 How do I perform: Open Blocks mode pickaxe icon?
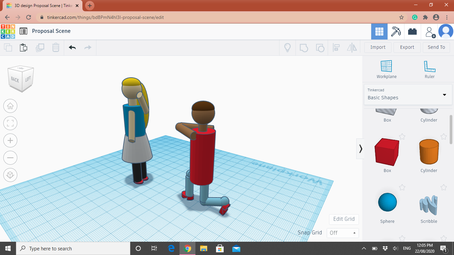pyautogui.click(x=396, y=32)
